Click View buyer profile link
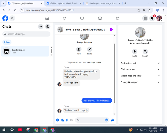167x133 pixels. [94, 62]
